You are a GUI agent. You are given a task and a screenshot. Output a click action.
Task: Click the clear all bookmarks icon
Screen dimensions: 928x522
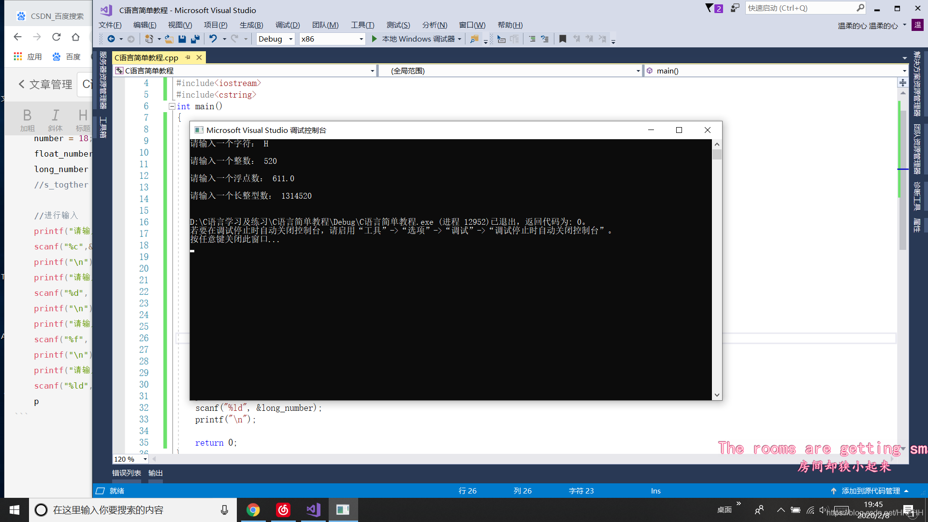click(602, 39)
